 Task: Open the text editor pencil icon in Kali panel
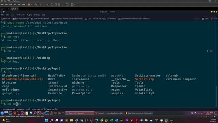click(23, 113)
